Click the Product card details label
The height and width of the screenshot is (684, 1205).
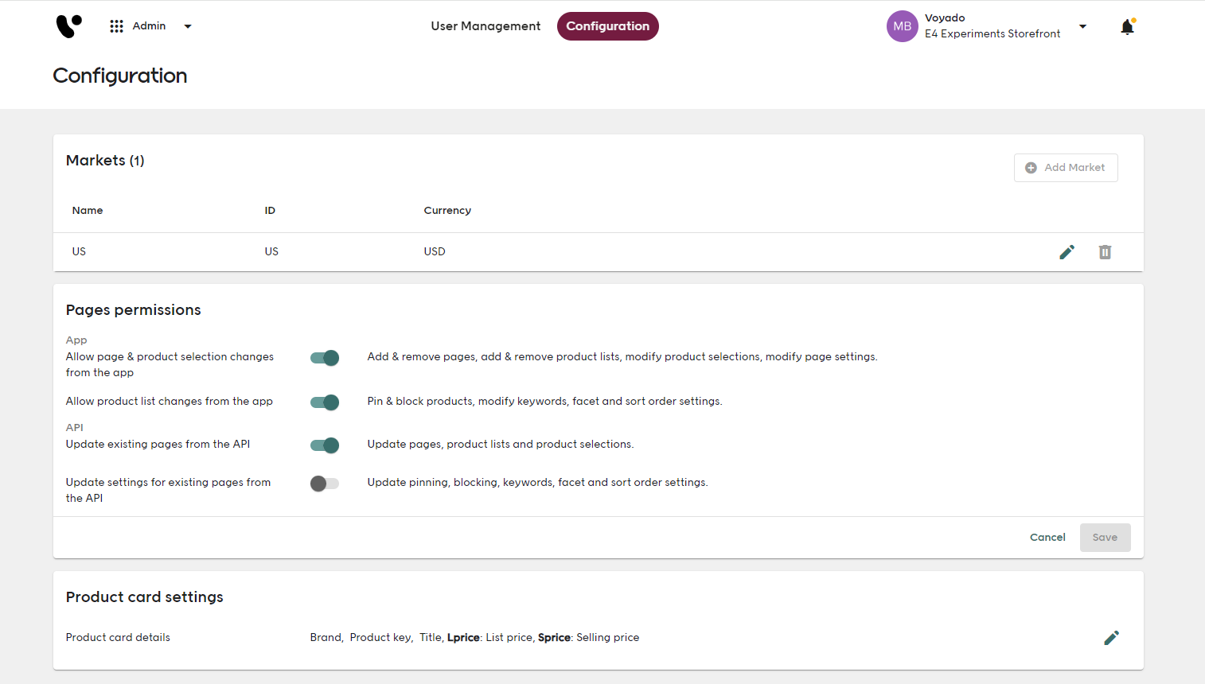tap(118, 638)
